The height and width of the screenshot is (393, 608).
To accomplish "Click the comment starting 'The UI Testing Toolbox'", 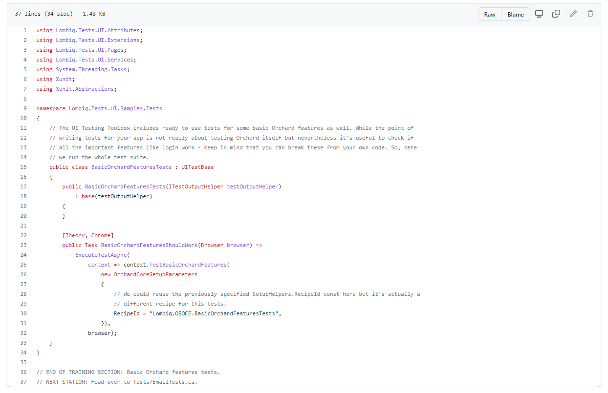I will (x=232, y=128).
